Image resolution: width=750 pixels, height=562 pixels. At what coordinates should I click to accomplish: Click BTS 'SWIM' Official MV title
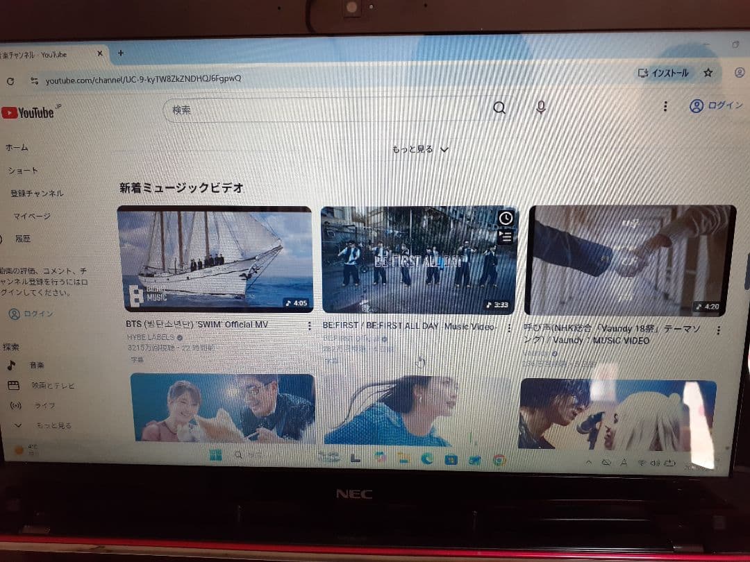pos(197,325)
